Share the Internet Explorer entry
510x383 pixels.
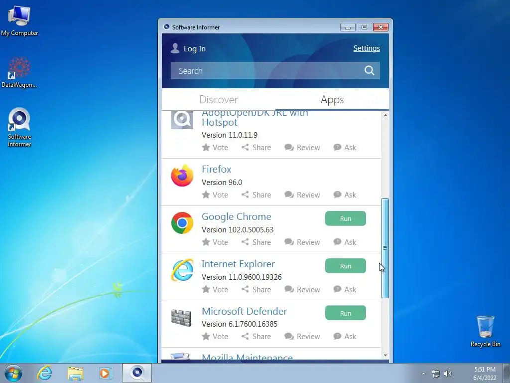click(x=256, y=289)
